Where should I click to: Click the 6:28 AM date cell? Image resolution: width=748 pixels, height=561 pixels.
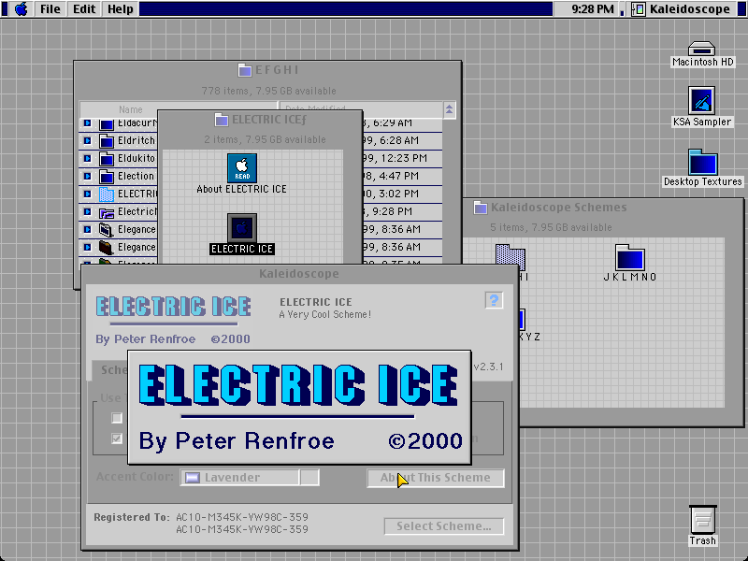[391, 141]
